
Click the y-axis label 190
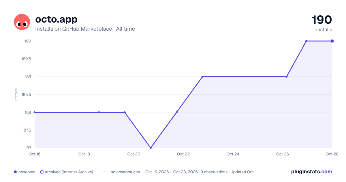(28, 41)
